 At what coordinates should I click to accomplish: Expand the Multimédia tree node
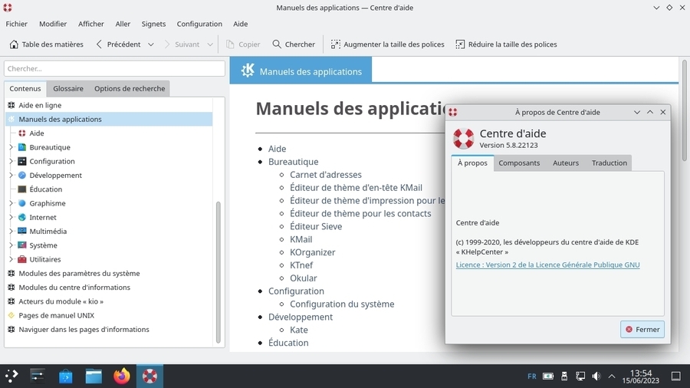point(11,232)
